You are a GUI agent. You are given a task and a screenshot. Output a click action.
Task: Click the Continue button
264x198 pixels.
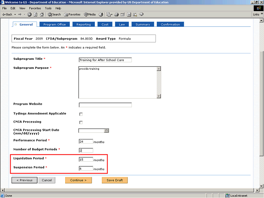coord(78,180)
